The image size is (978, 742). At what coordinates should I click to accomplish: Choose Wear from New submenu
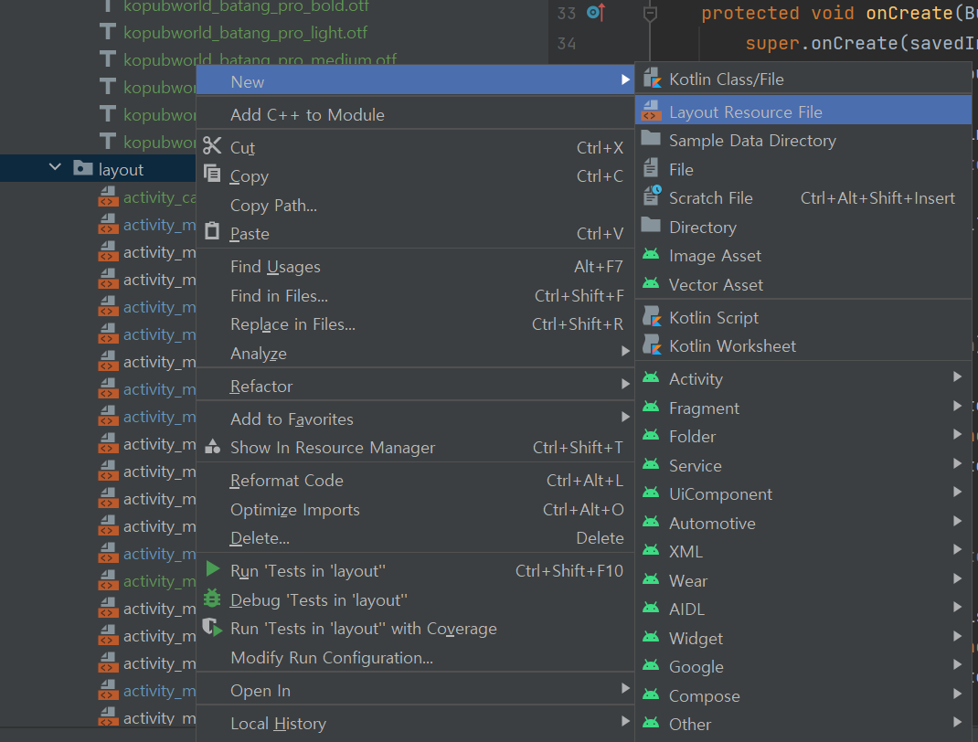[803, 580]
